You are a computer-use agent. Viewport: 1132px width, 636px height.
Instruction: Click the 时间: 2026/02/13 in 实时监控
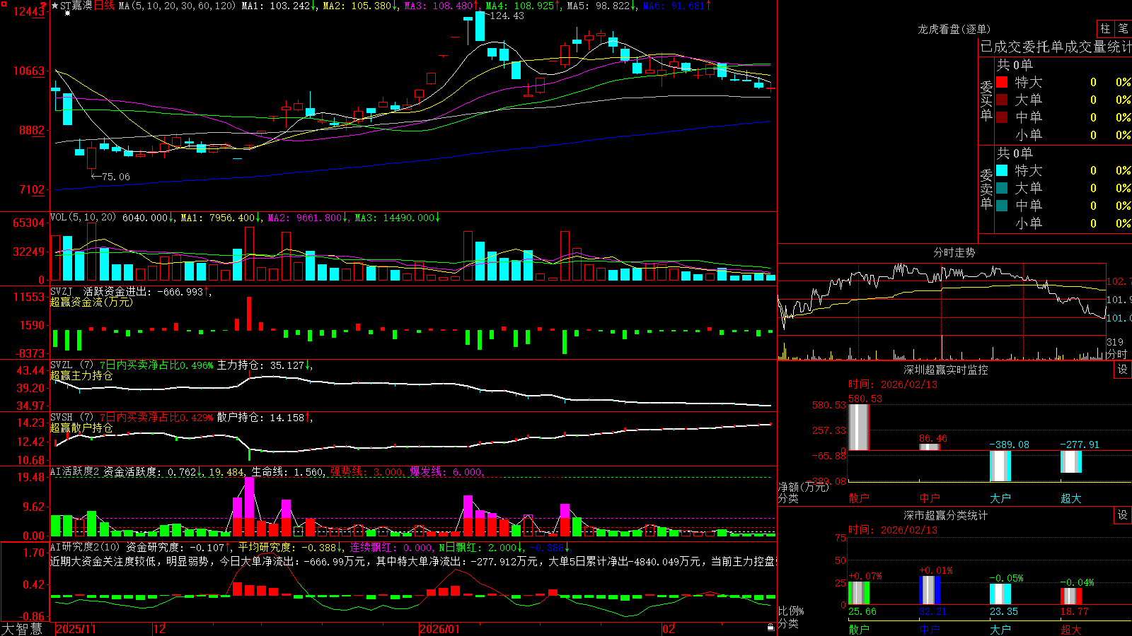[892, 384]
